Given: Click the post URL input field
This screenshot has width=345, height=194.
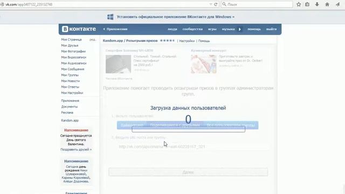Looking at the screenshot, I should pos(192,147).
